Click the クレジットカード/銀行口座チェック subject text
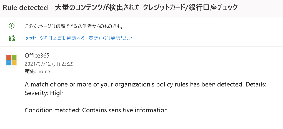 tap(190, 8)
